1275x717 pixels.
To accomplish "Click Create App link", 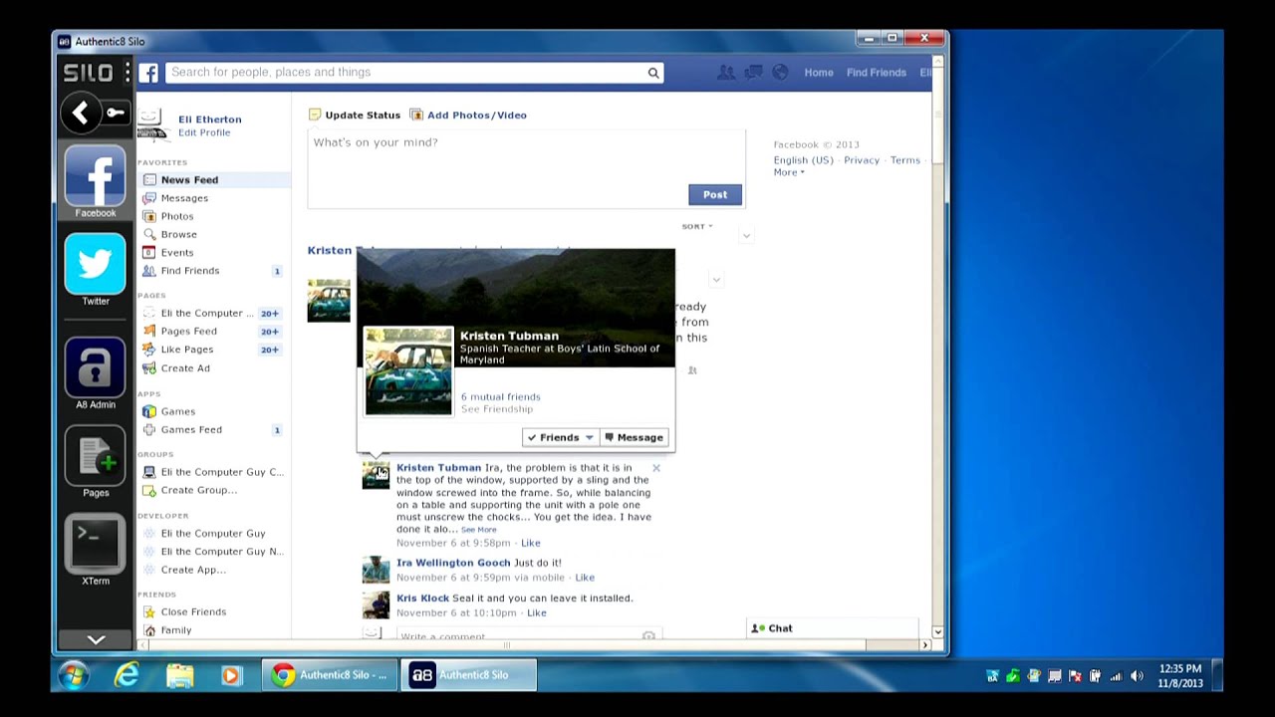I will point(193,570).
